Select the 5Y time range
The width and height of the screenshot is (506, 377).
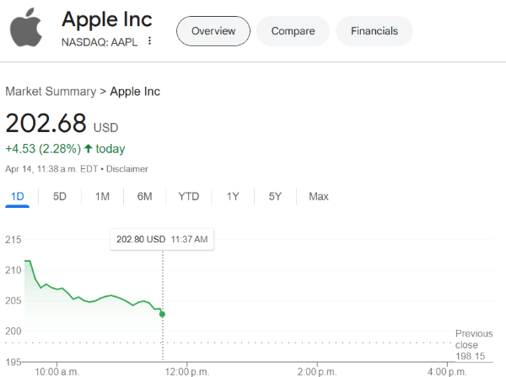click(x=275, y=196)
